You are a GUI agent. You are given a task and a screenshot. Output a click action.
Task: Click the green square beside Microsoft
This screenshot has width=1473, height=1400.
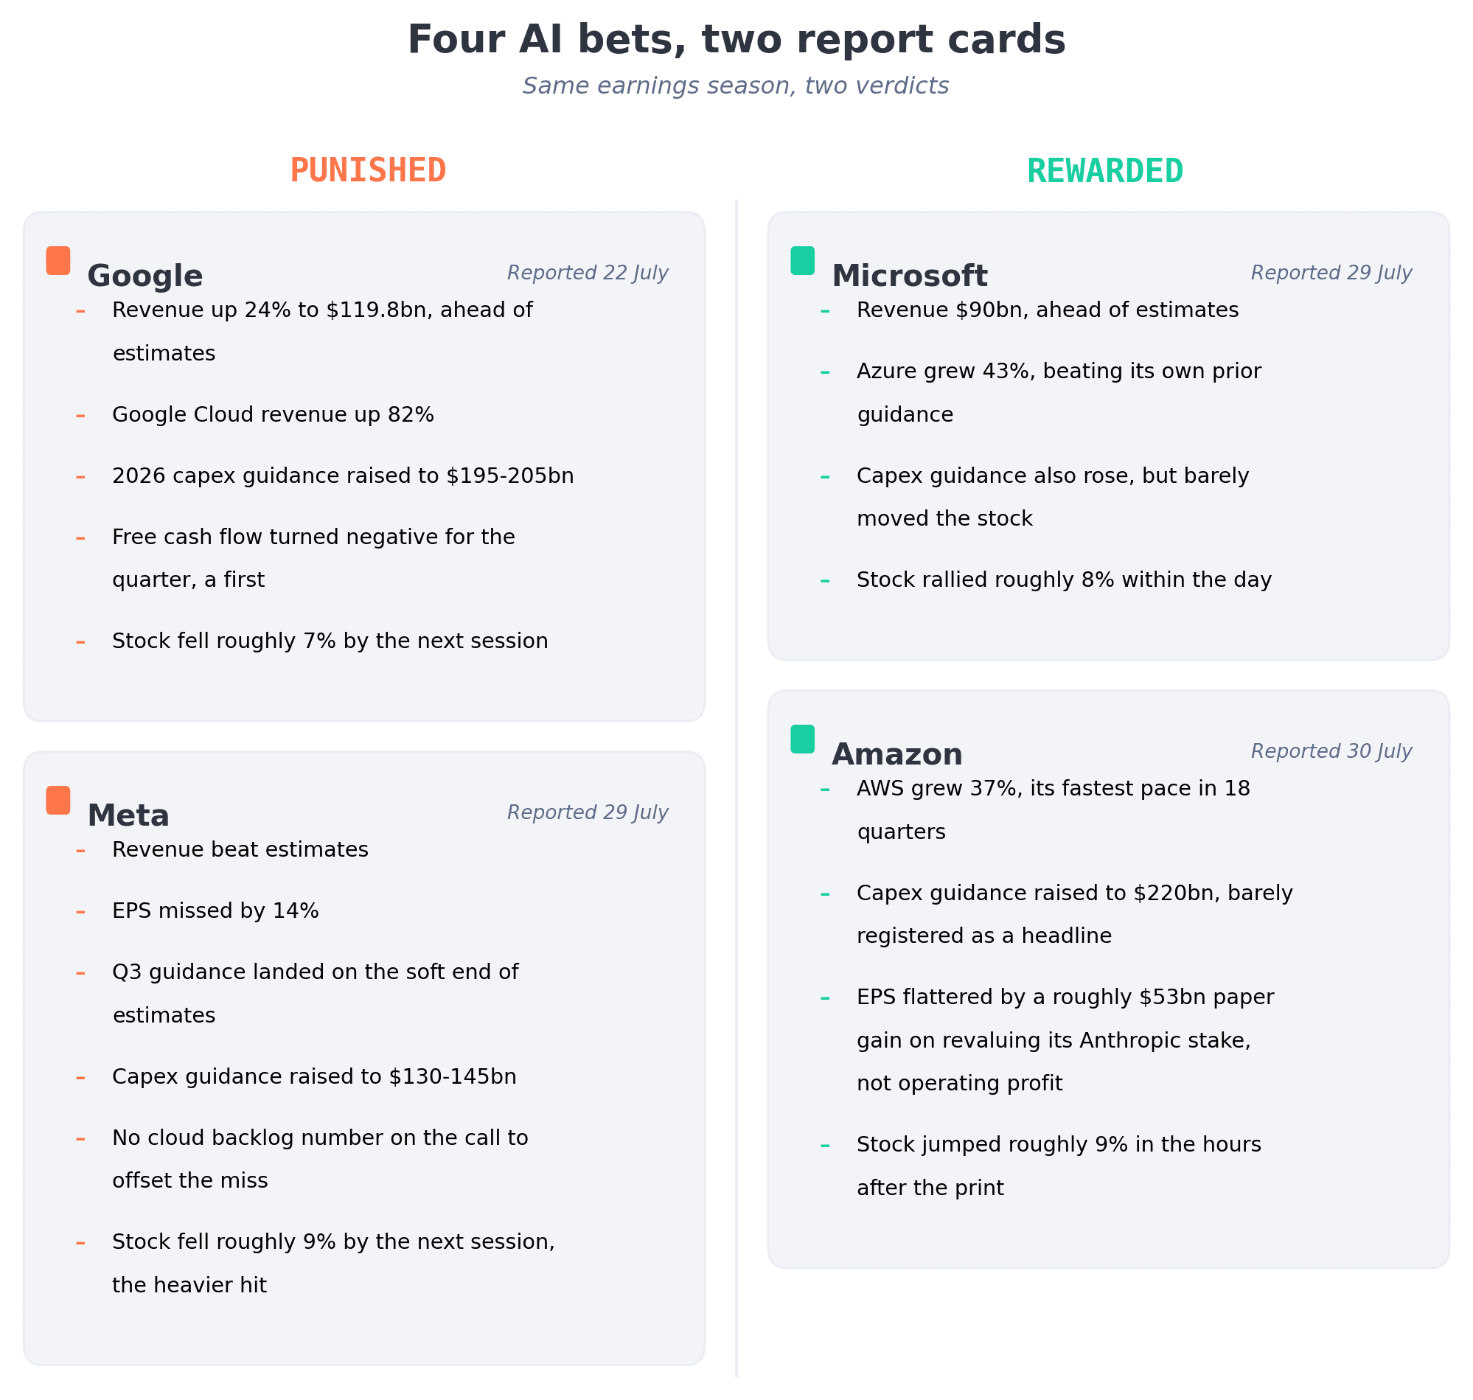click(802, 260)
